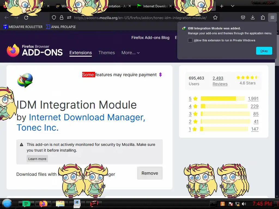The height and width of the screenshot is (209, 279).
Task: Open the Extensions section of add-ons site
Action: click(81, 53)
